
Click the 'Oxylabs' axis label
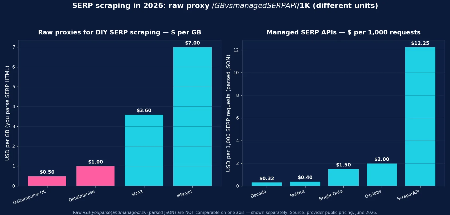click(373, 194)
